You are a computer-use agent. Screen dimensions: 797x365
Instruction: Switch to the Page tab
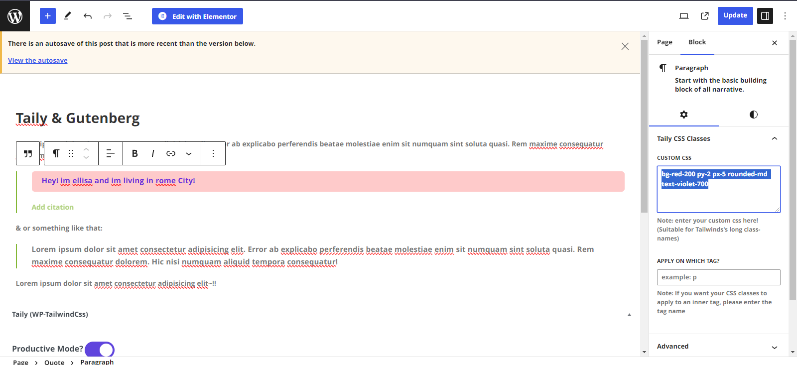[664, 42]
